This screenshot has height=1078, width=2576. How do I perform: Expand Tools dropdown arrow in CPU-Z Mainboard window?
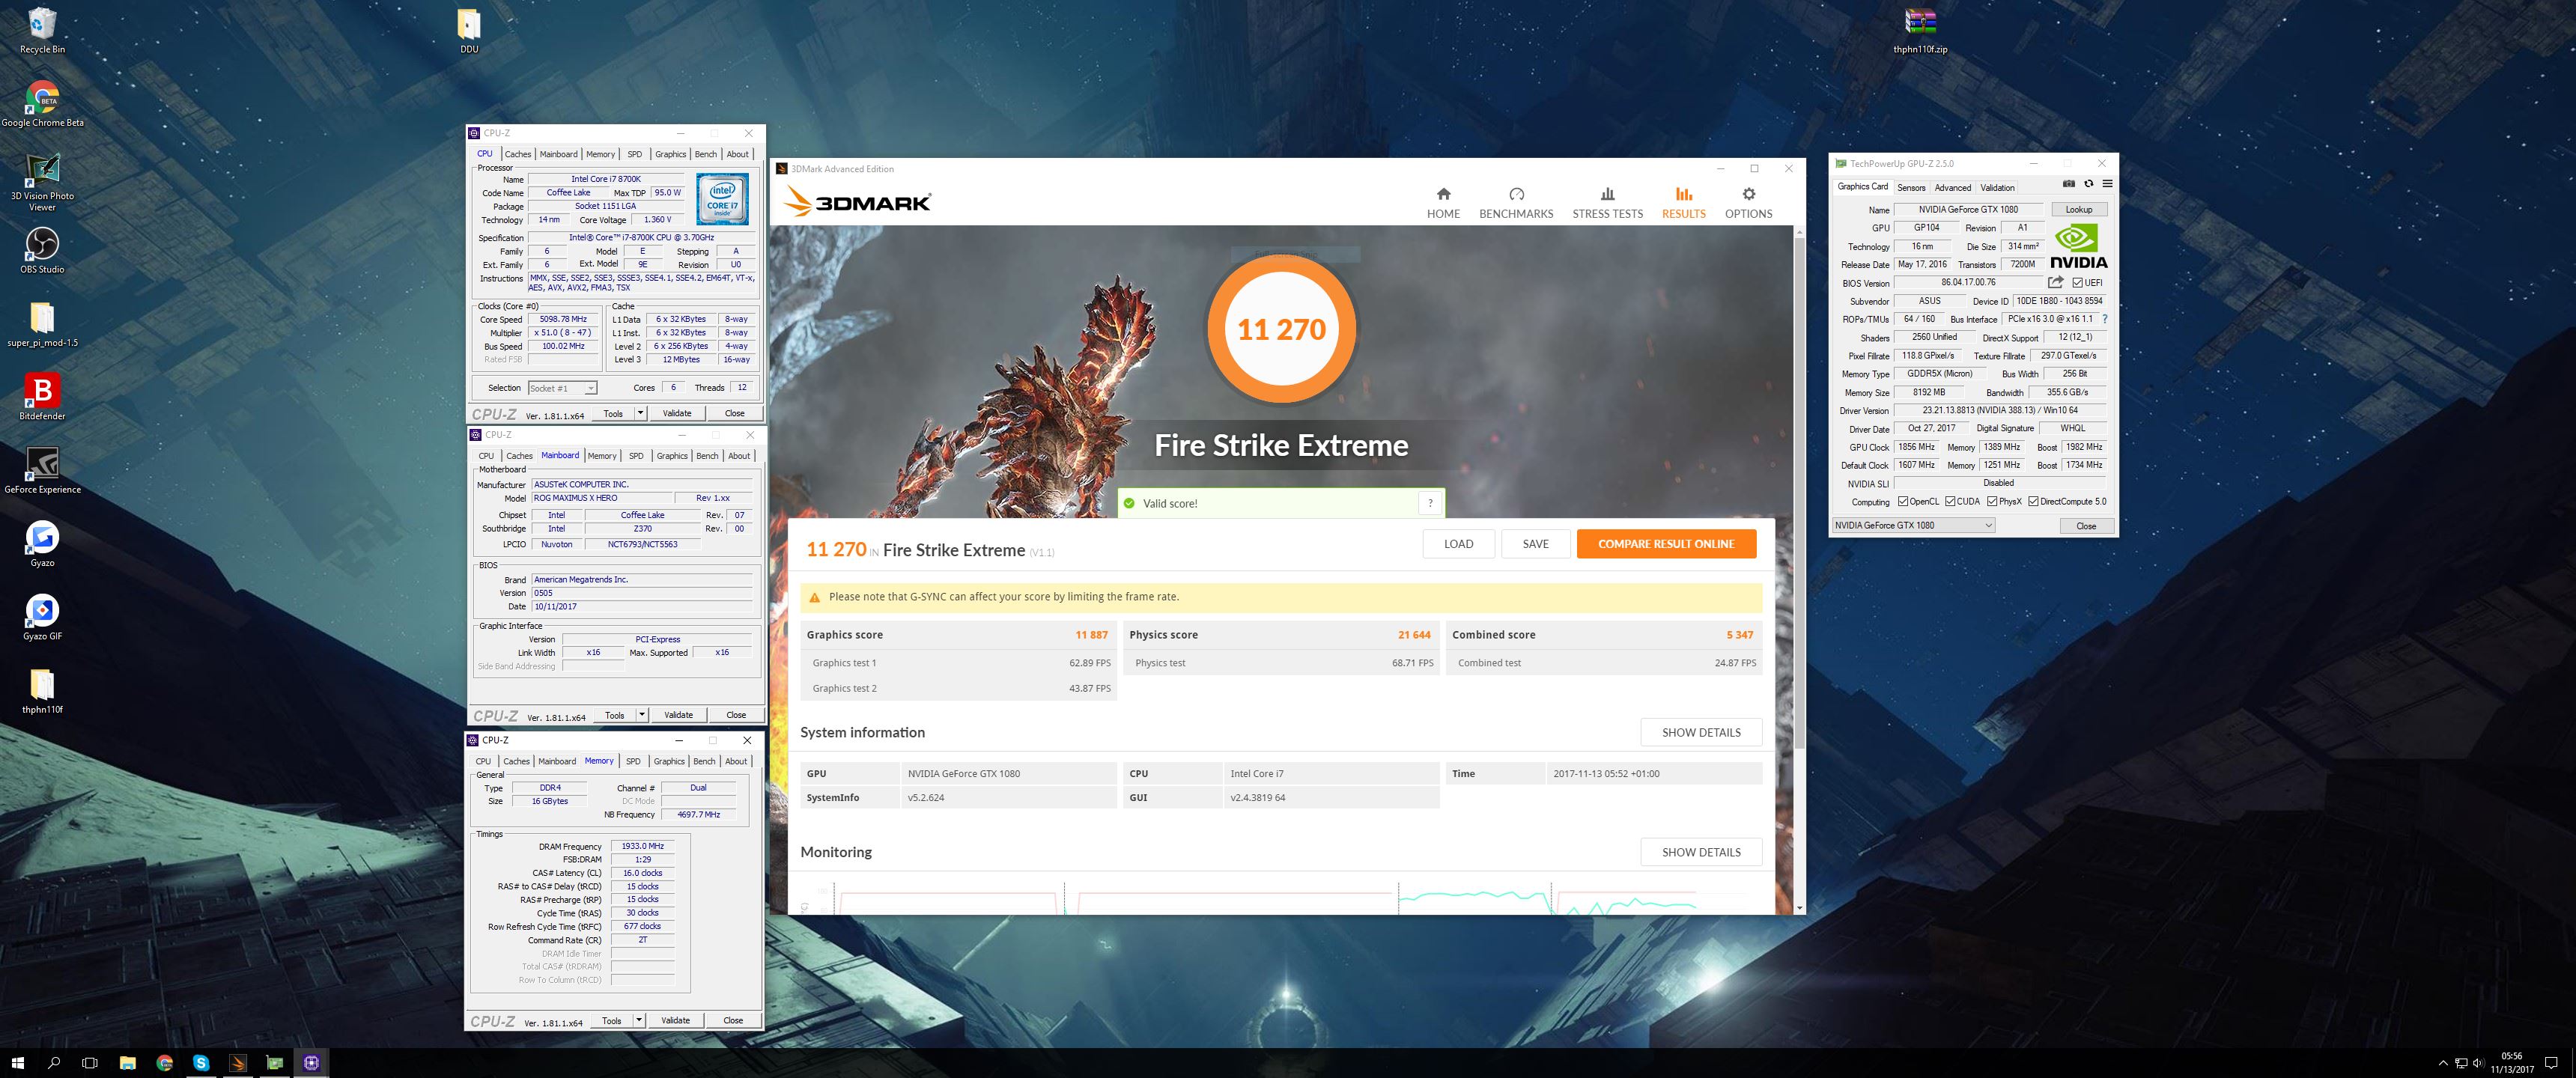point(642,715)
